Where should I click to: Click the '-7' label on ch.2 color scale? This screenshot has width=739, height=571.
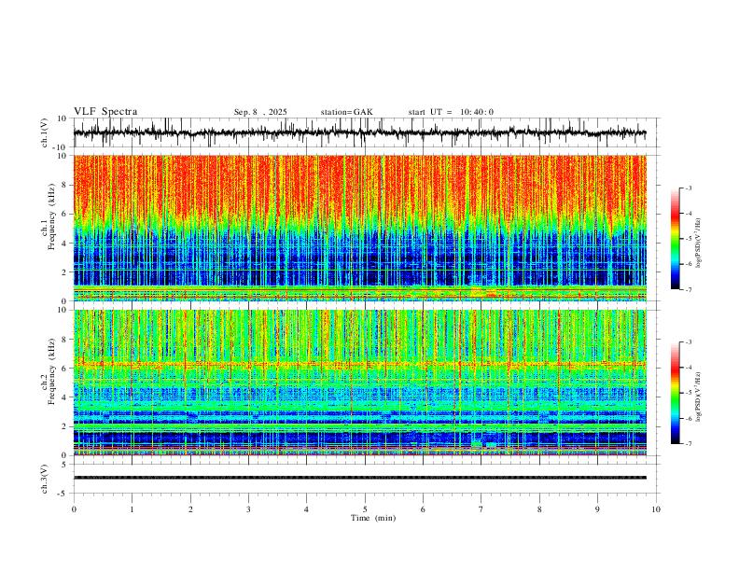[x=688, y=444]
